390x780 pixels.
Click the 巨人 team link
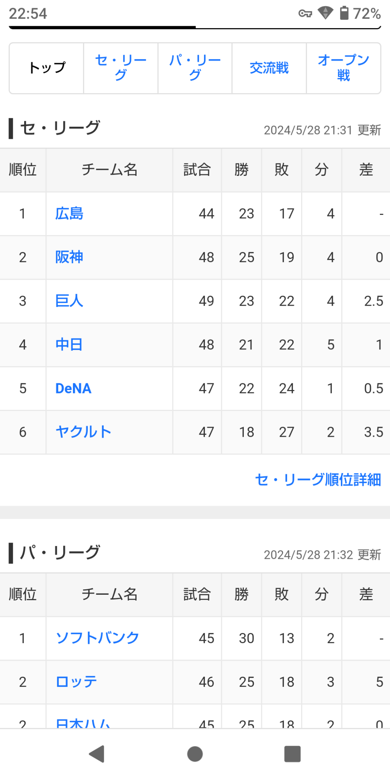[69, 301]
